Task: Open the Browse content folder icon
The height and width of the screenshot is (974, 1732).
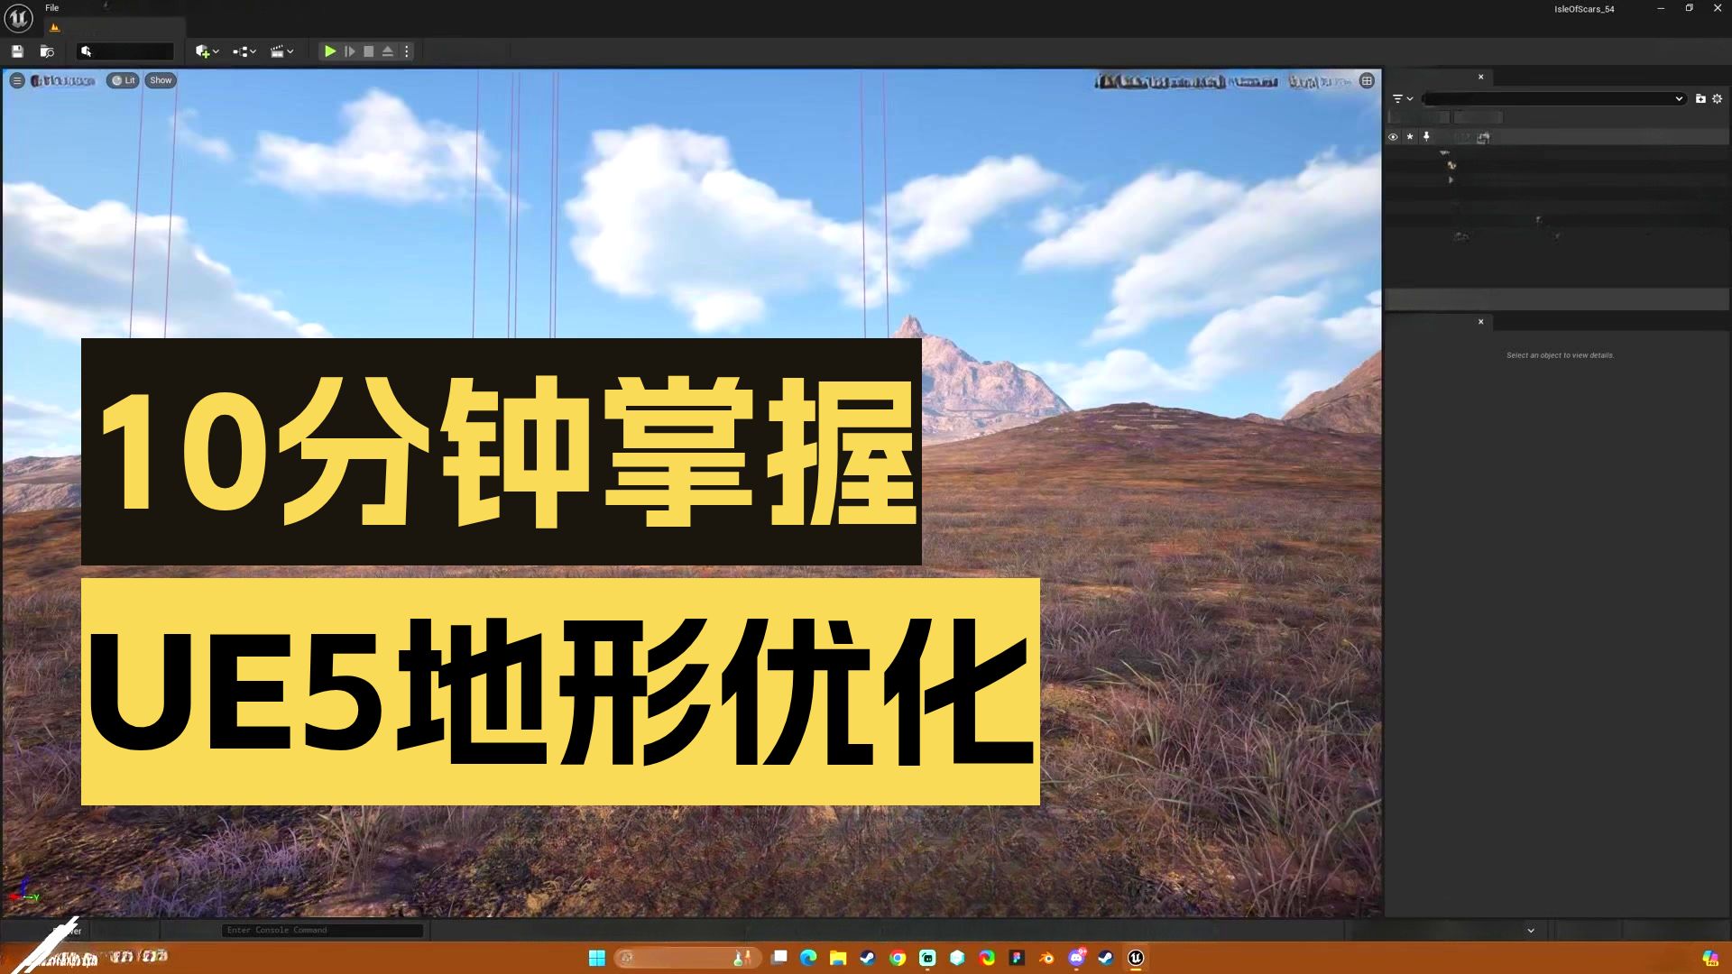Action: pyautogui.click(x=47, y=51)
